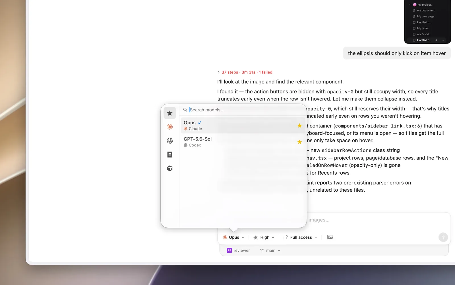Click the blue checkmark next to Opus
Image resolution: width=455 pixels, height=285 pixels.
coord(200,123)
